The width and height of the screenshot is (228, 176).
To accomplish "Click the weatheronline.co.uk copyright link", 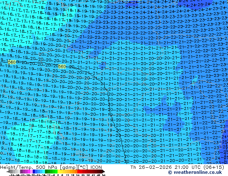I will 195,172.
